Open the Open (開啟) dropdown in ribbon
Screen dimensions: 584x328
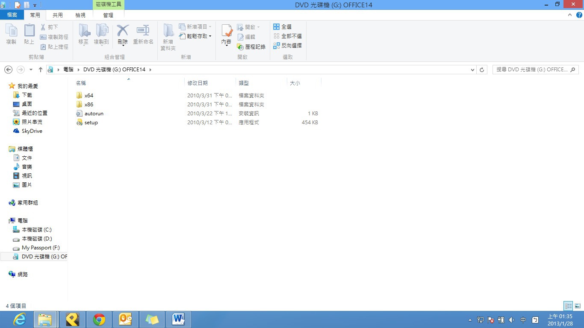pyautogui.click(x=248, y=27)
